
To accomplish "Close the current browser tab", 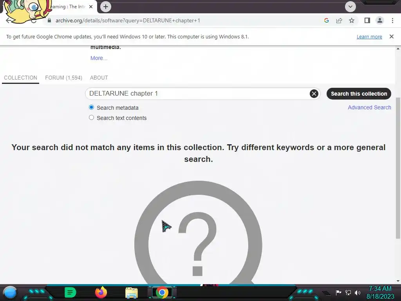I will 91,7.
